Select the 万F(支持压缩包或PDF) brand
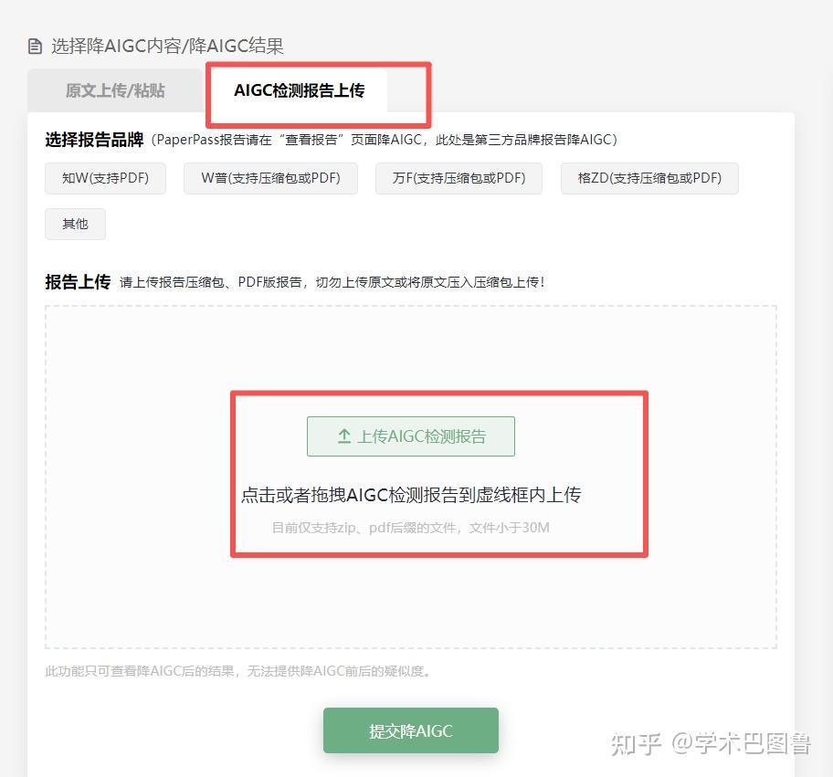 click(459, 178)
